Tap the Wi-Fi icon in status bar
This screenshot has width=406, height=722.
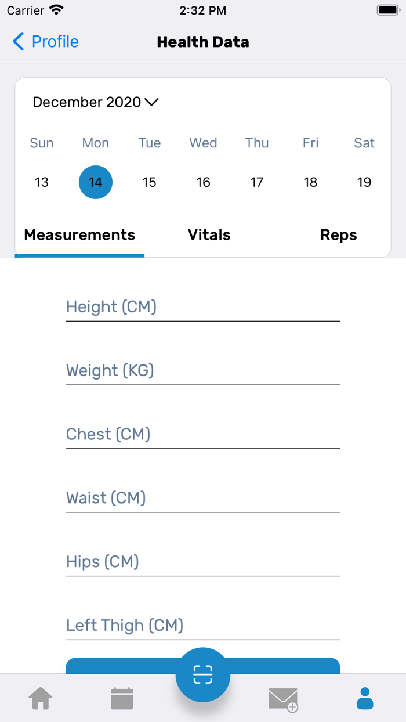[55, 9]
